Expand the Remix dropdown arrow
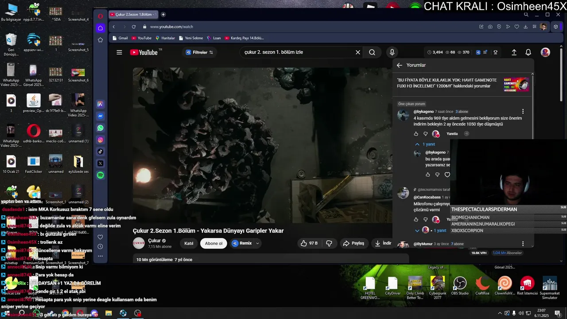This screenshot has height=319, width=567. (x=257, y=243)
